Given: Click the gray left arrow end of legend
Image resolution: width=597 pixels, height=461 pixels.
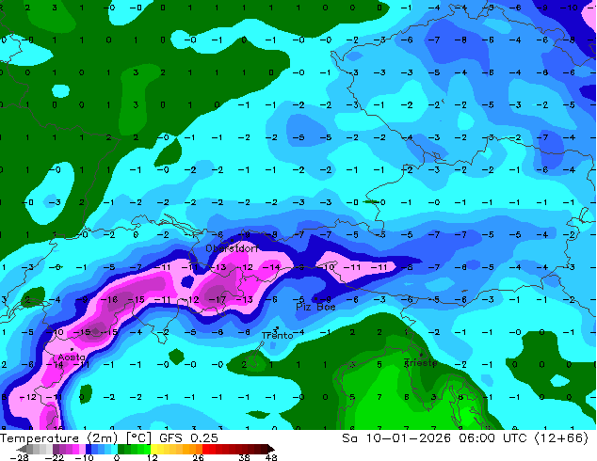Looking at the screenshot, I should (x=22, y=449).
